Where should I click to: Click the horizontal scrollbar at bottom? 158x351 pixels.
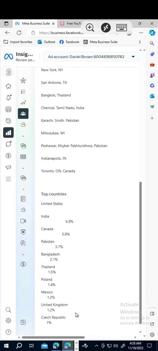(x=53, y=338)
